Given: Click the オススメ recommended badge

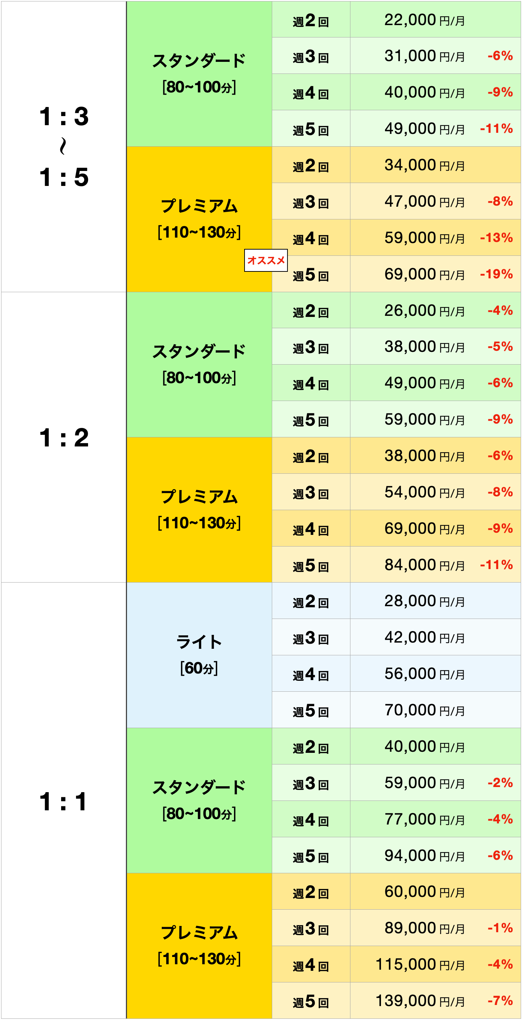Looking at the screenshot, I should [266, 261].
